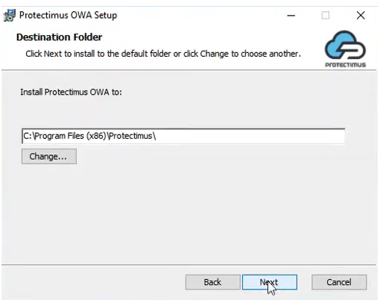The image size is (380, 306).
Task: Click the installer icon in the title bar
Action: [10, 16]
